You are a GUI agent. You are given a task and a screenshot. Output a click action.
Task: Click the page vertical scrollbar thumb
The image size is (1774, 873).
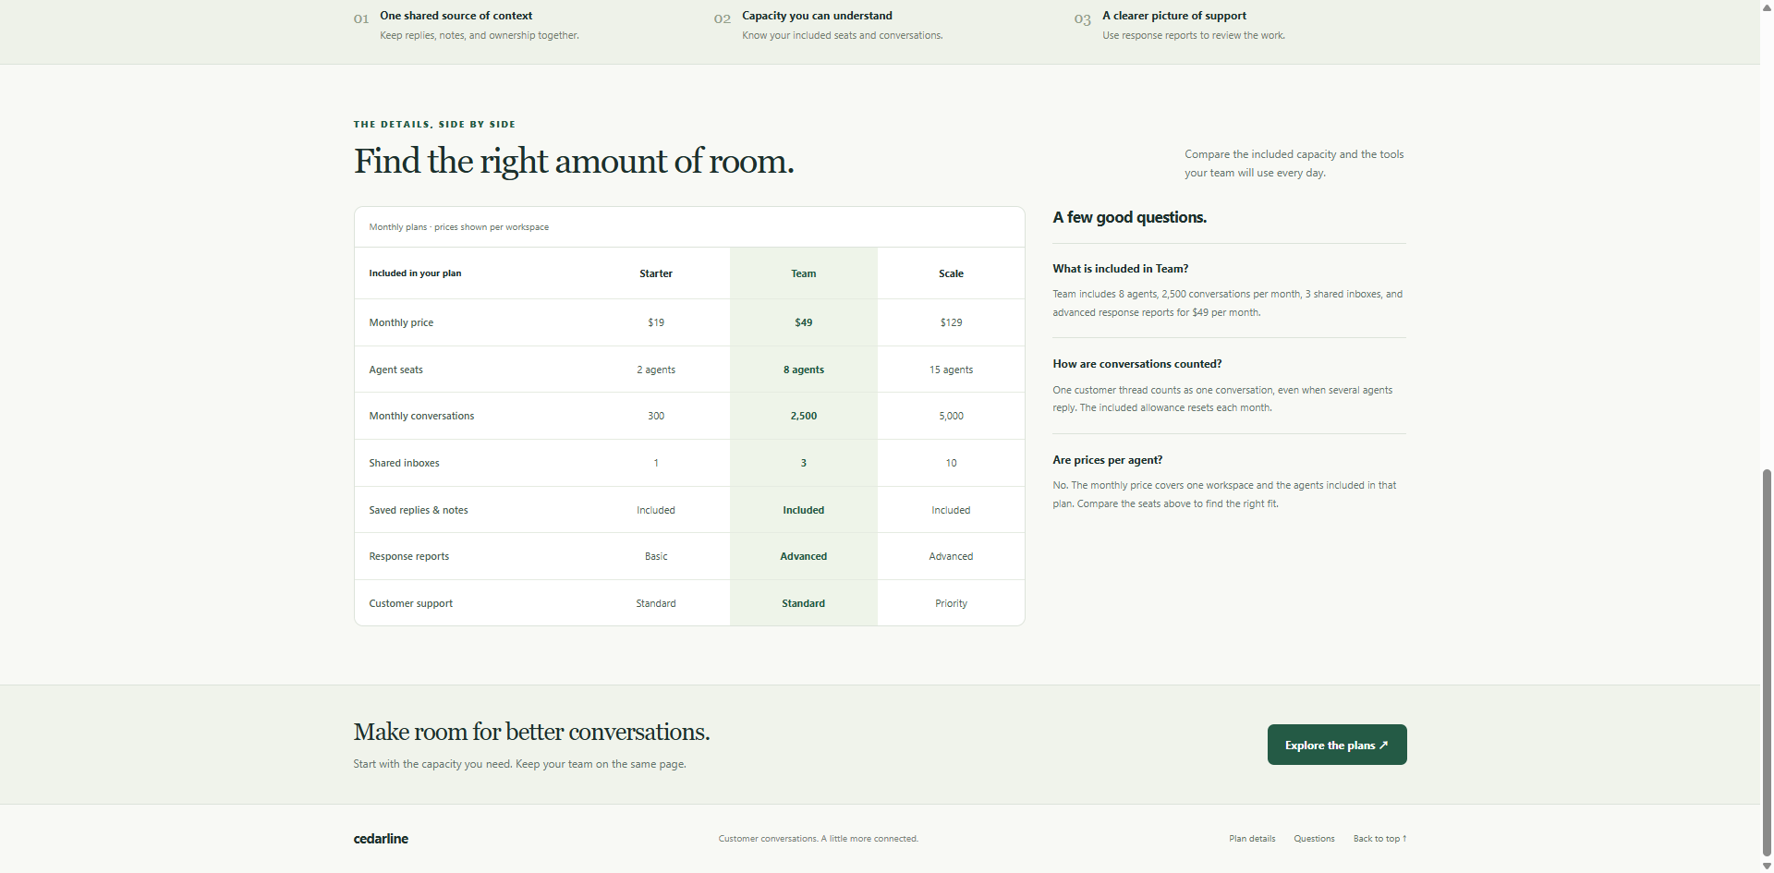(x=1767, y=663)
